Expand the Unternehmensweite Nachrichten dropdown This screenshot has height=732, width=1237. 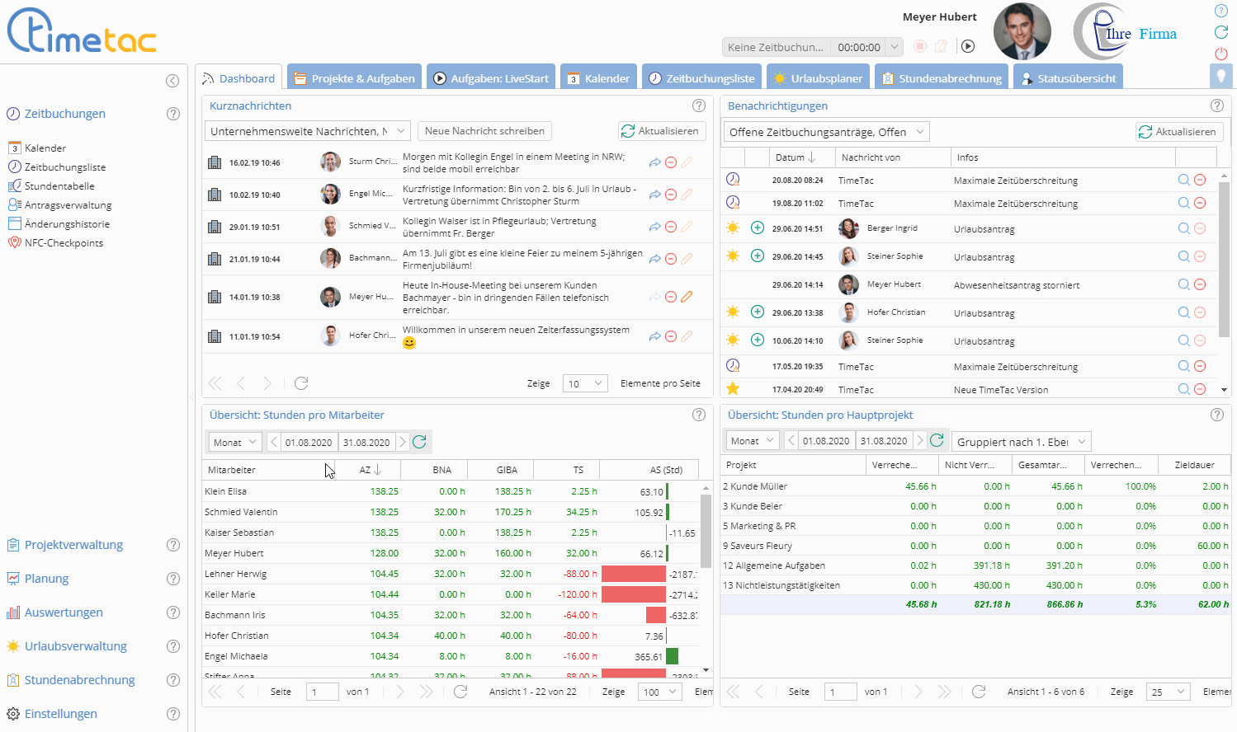click(401, 131)
